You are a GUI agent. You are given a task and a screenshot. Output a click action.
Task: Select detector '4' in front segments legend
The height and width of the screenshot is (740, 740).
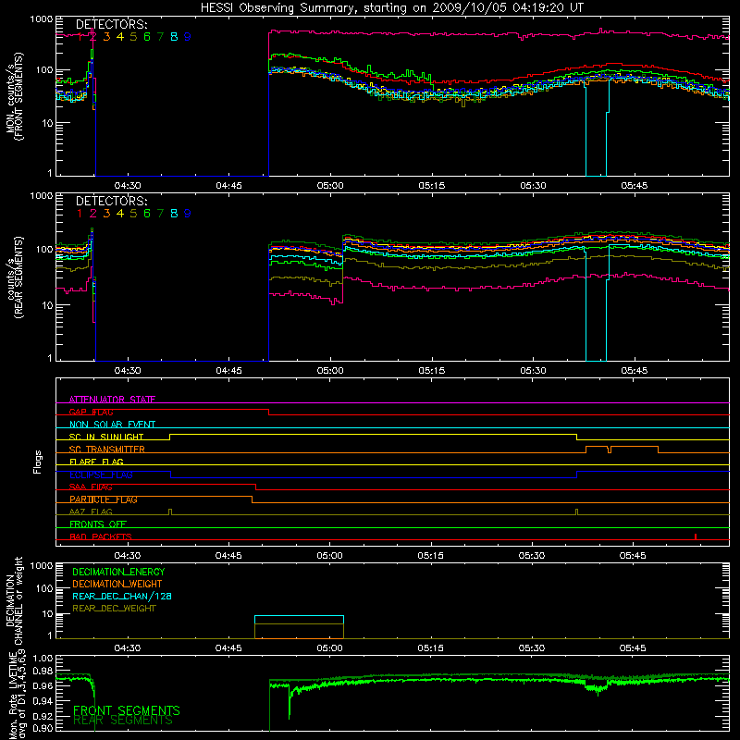(120, 37)
